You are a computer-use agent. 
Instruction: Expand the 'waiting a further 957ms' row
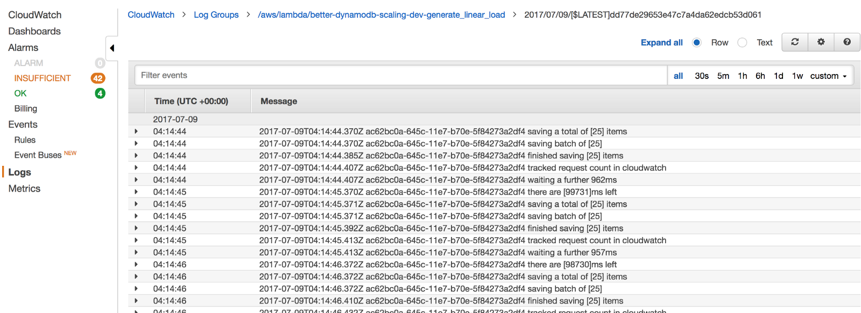[x=136, y=252]
